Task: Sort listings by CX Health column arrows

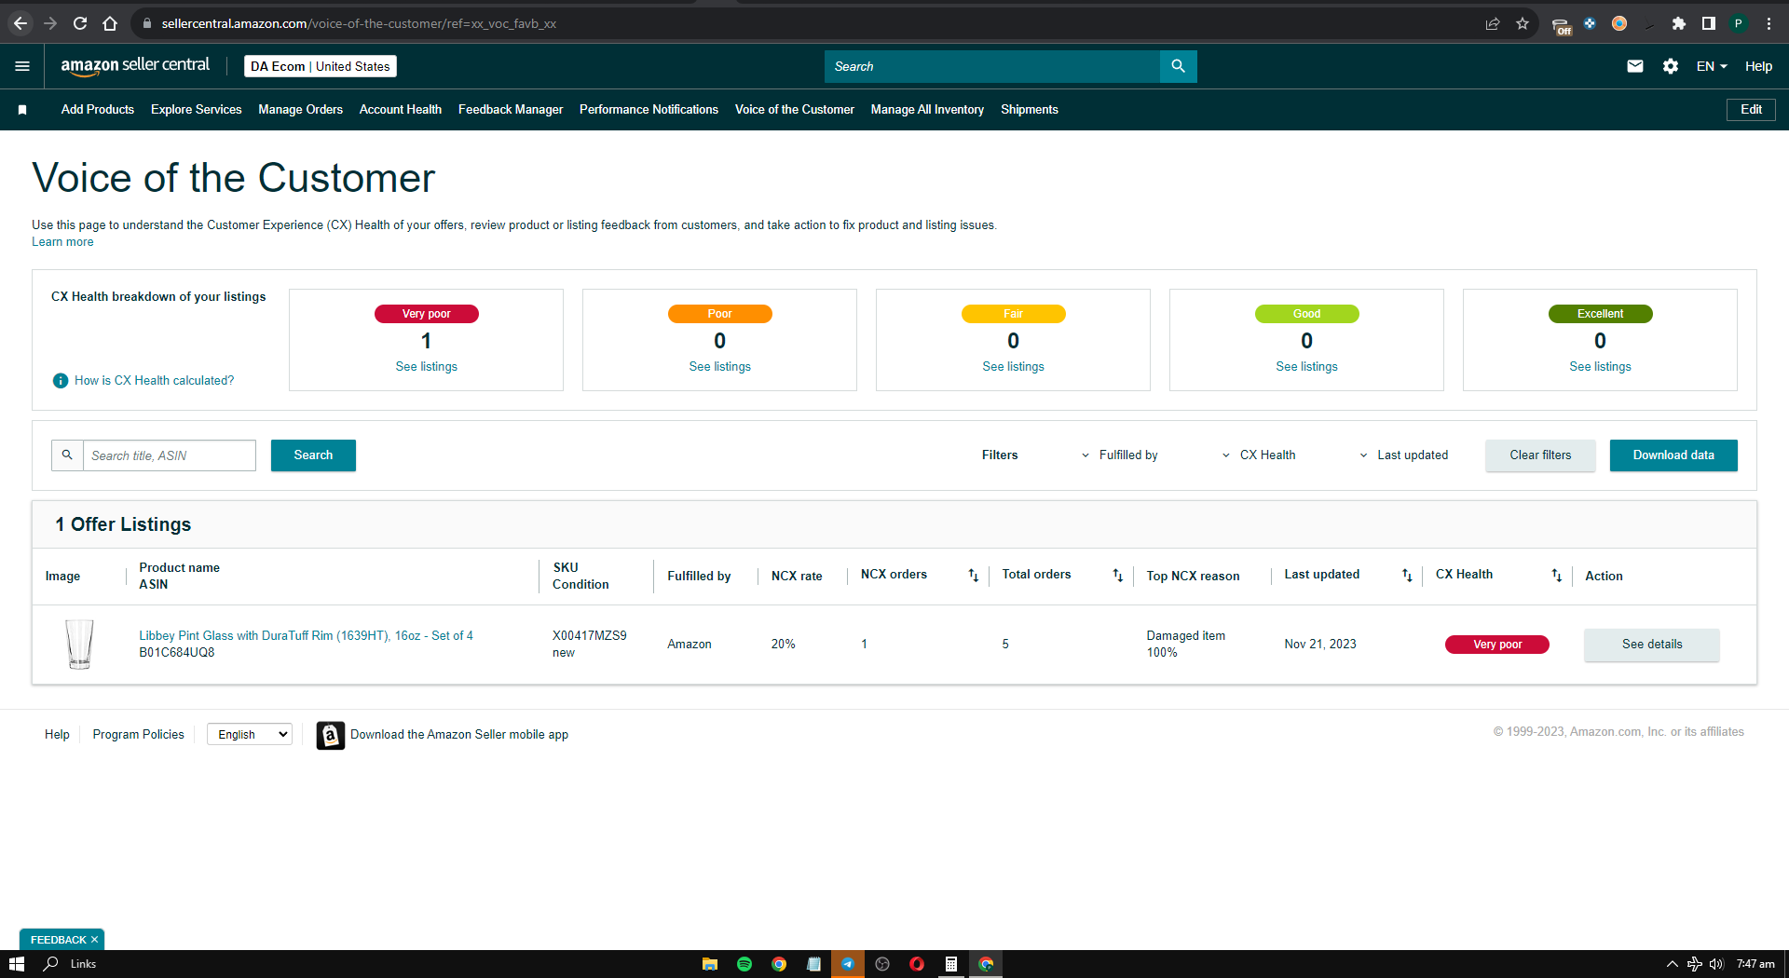Action: pyautogui.click(x=1556, y=576)
